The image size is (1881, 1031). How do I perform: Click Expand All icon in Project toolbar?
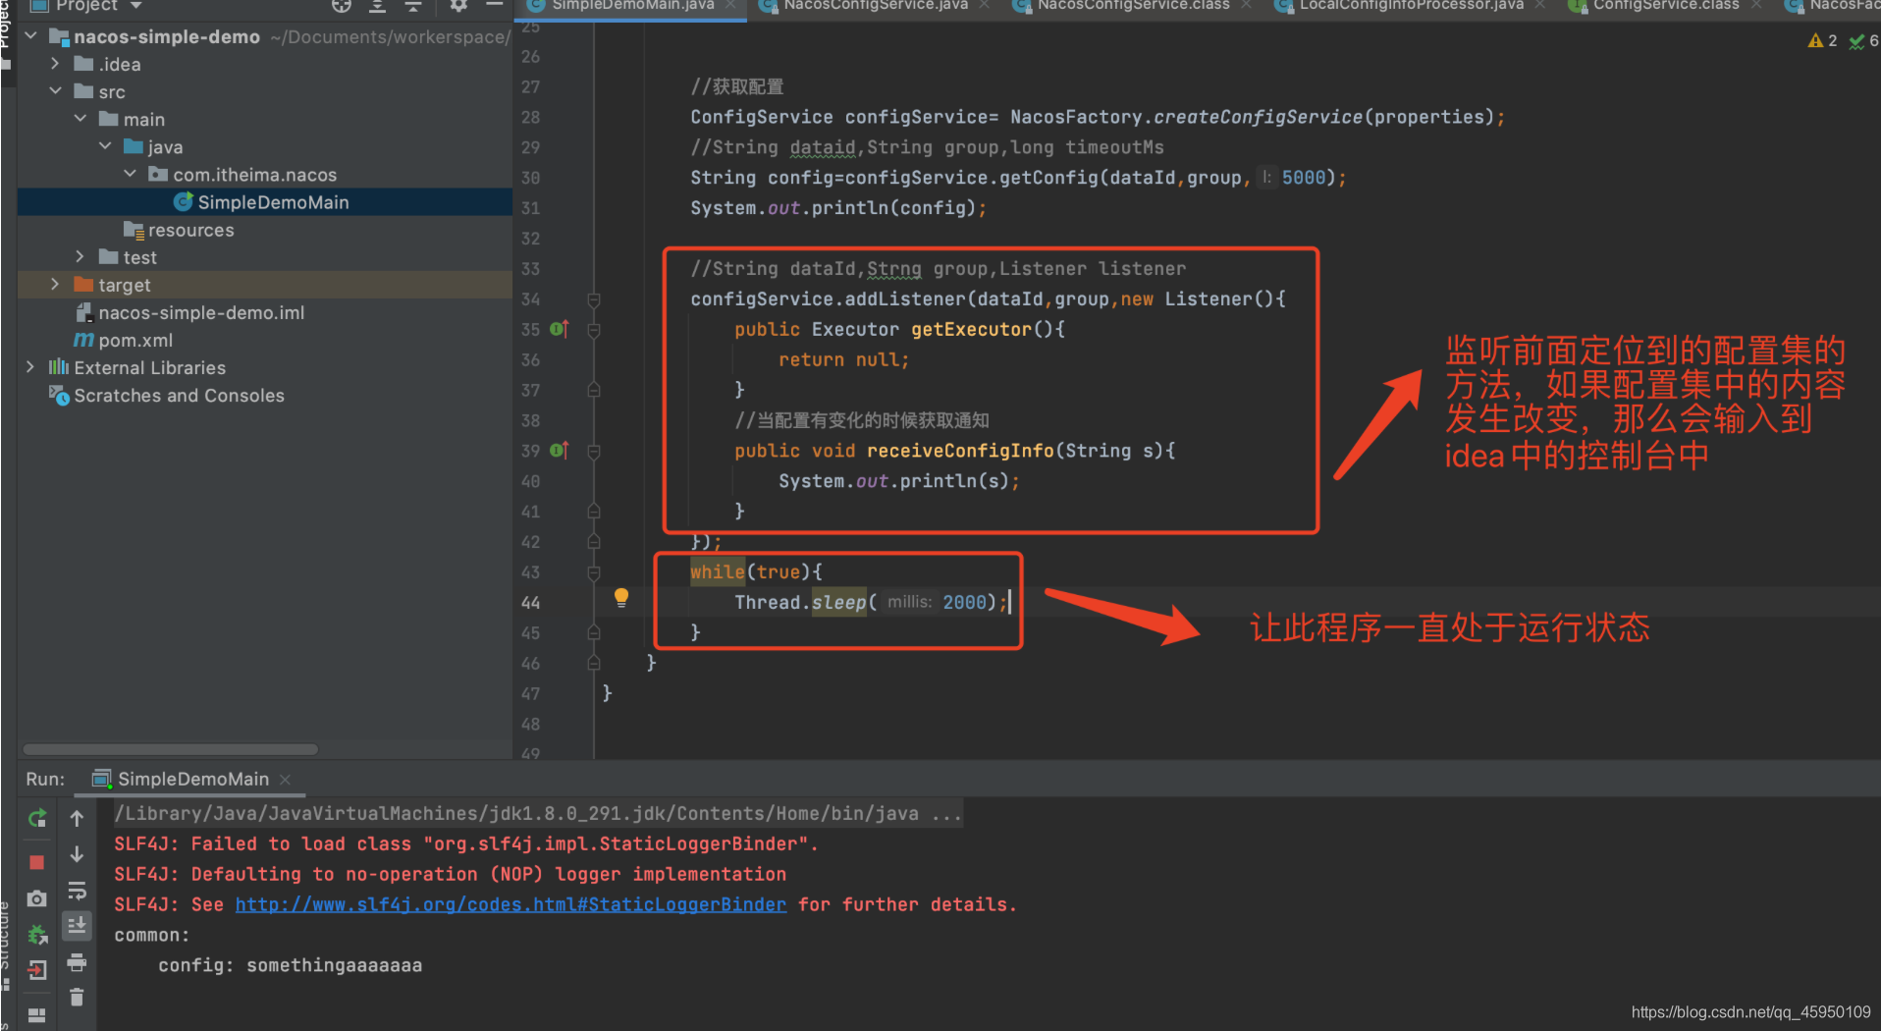377,6
